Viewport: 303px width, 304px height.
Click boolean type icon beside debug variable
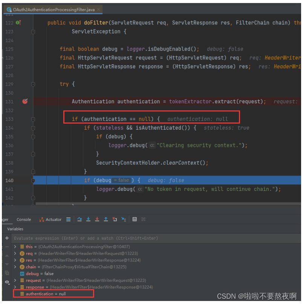point(22,274)
